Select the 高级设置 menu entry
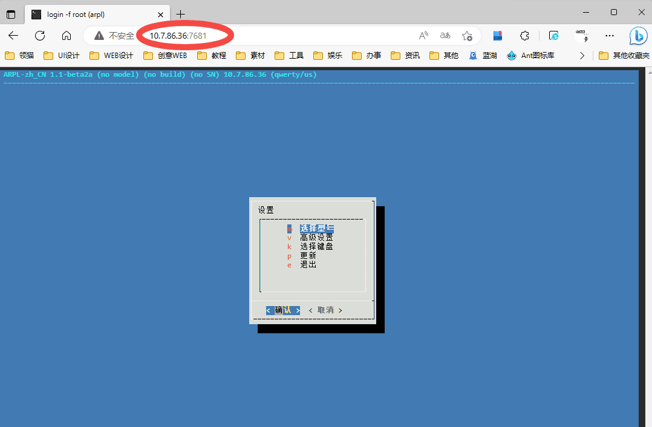The height and width of the screenshot is (427, 652). (x=316, y=238)
